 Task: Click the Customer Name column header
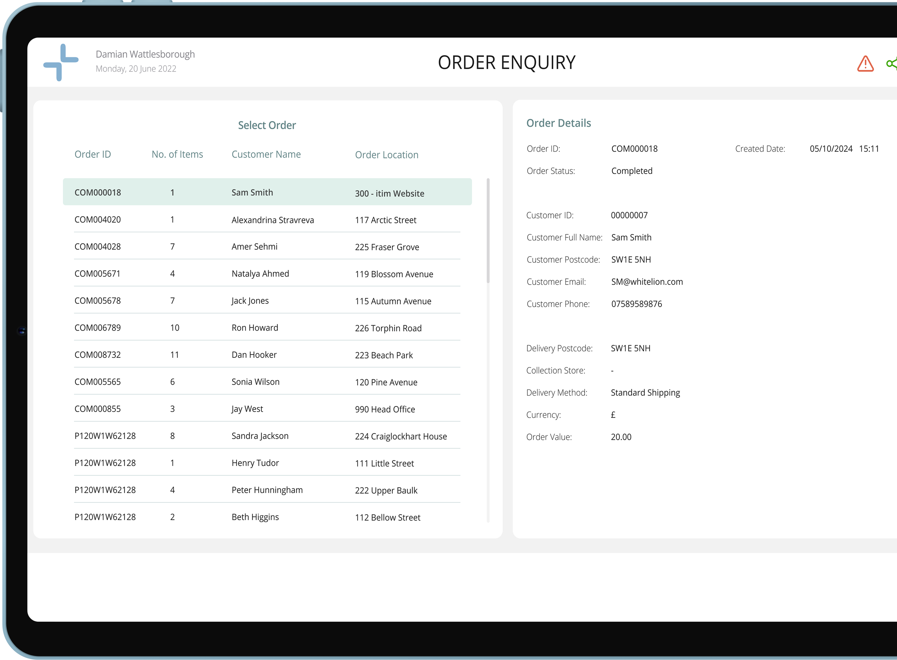click(x=266, y=154)
